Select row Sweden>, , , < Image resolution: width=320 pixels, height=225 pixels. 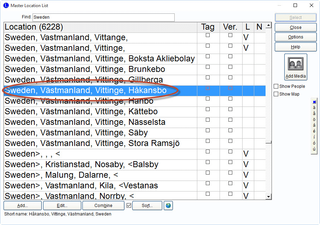134,154
